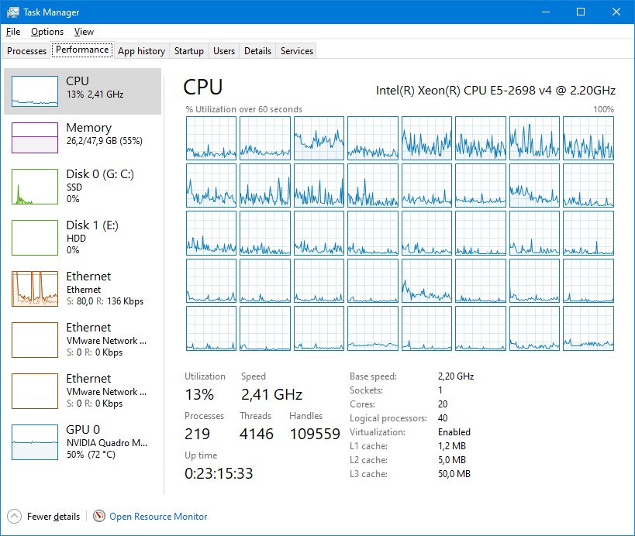The image size is (635, 536).
Task: Select the Performance tab
Action: tap(82, 50)
